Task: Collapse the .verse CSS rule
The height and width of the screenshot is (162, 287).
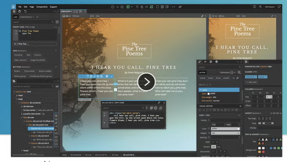Action: click(x=200, y=90)
